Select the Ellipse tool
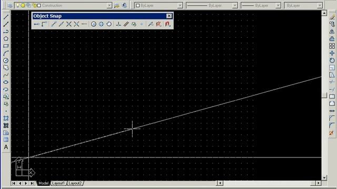Image resolution: width=337 pixels, height=189 pixels. tap(6, 82)
